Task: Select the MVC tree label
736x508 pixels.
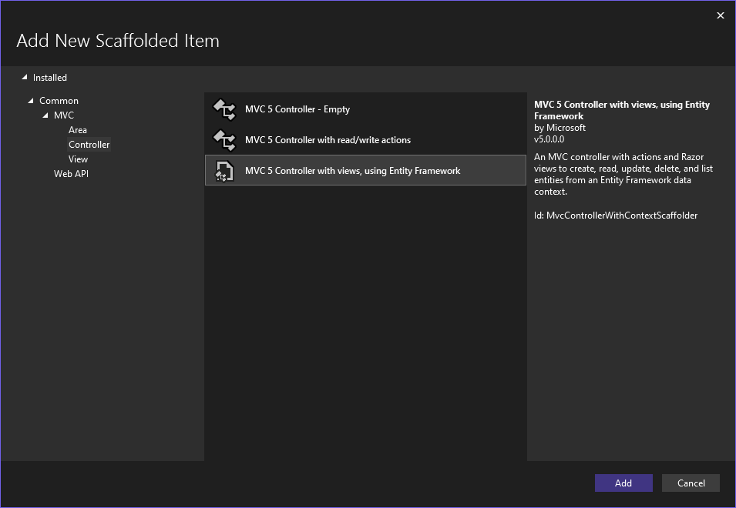Action: coord(64,115)
